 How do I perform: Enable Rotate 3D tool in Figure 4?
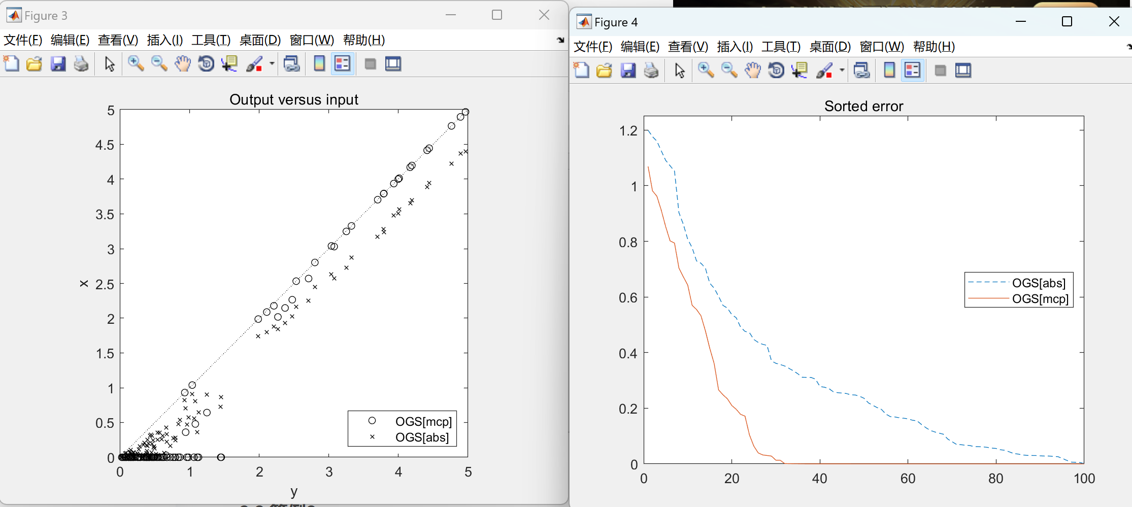coord(776,71)
